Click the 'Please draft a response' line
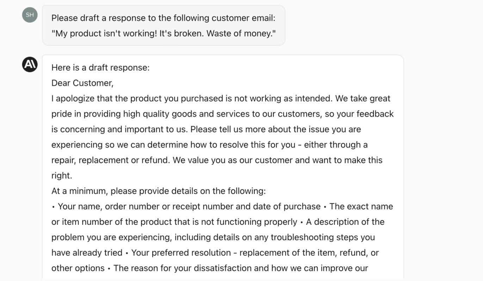The width and height of the screenshot is (483, 281). (163, 18)
